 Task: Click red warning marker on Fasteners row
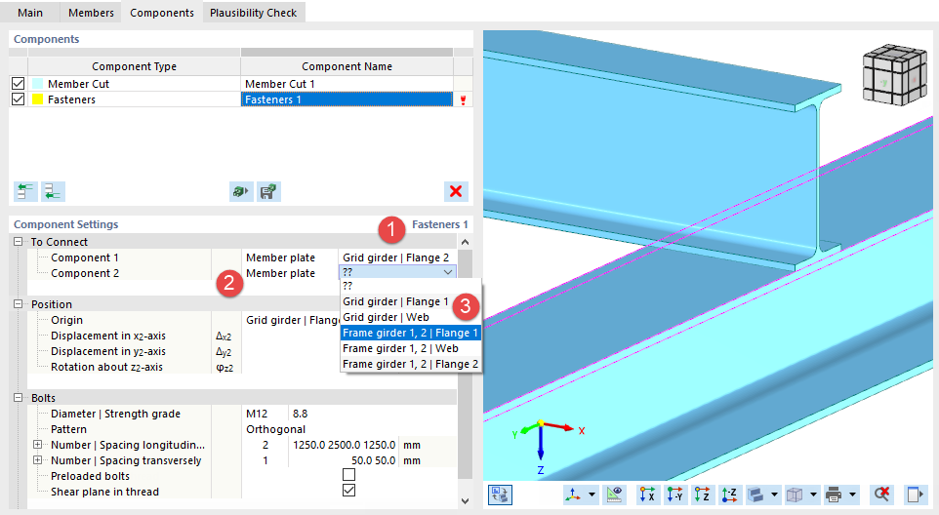(463, 99)
